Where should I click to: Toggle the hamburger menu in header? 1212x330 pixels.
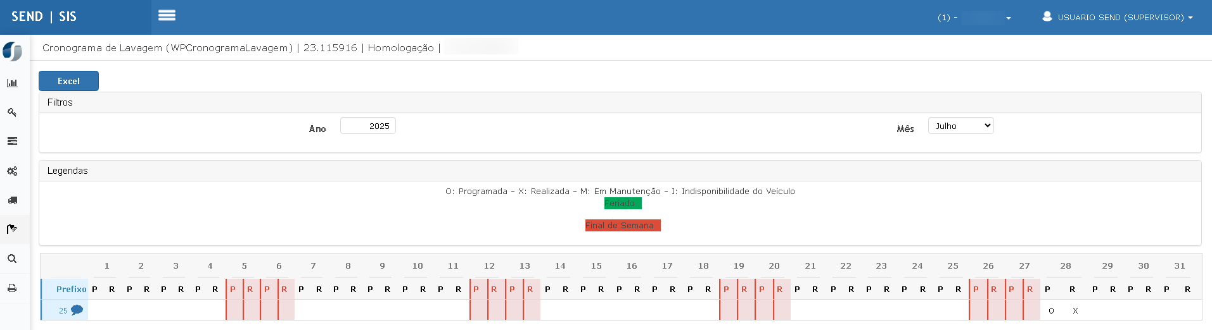[x=167, y=15]
